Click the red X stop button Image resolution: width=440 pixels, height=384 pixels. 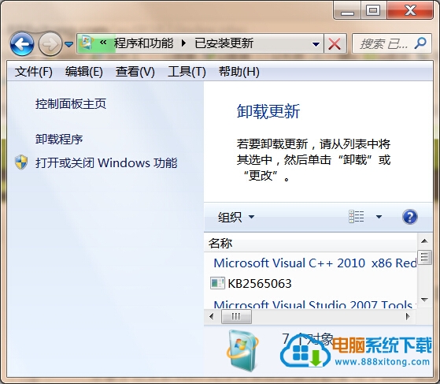click(x=335, y=43)
